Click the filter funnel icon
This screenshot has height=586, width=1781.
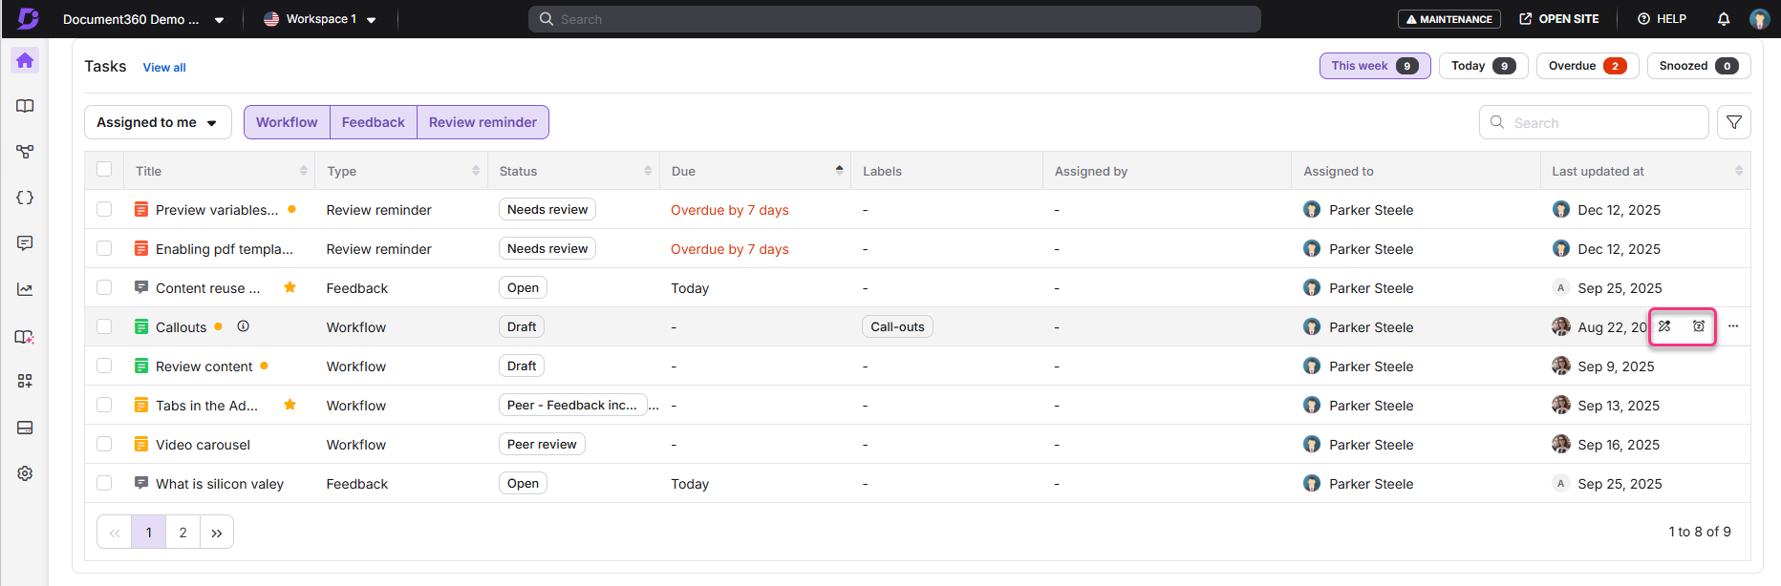point(1734,122)
